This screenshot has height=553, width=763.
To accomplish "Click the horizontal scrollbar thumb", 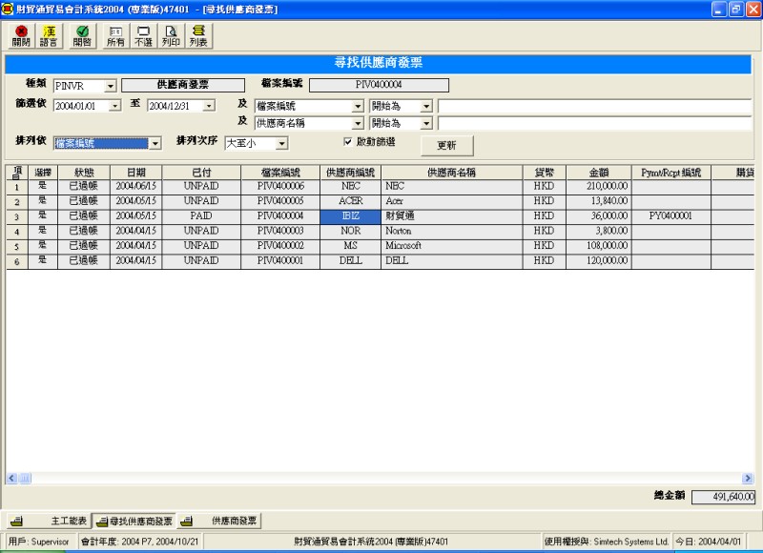I will (x=25, y=478).
